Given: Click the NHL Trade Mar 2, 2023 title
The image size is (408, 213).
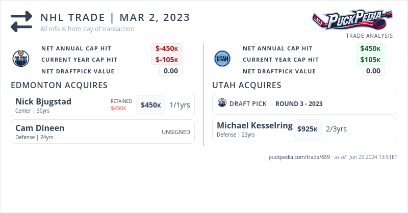Looking at the screenshot, I should [x=115, y=18].
